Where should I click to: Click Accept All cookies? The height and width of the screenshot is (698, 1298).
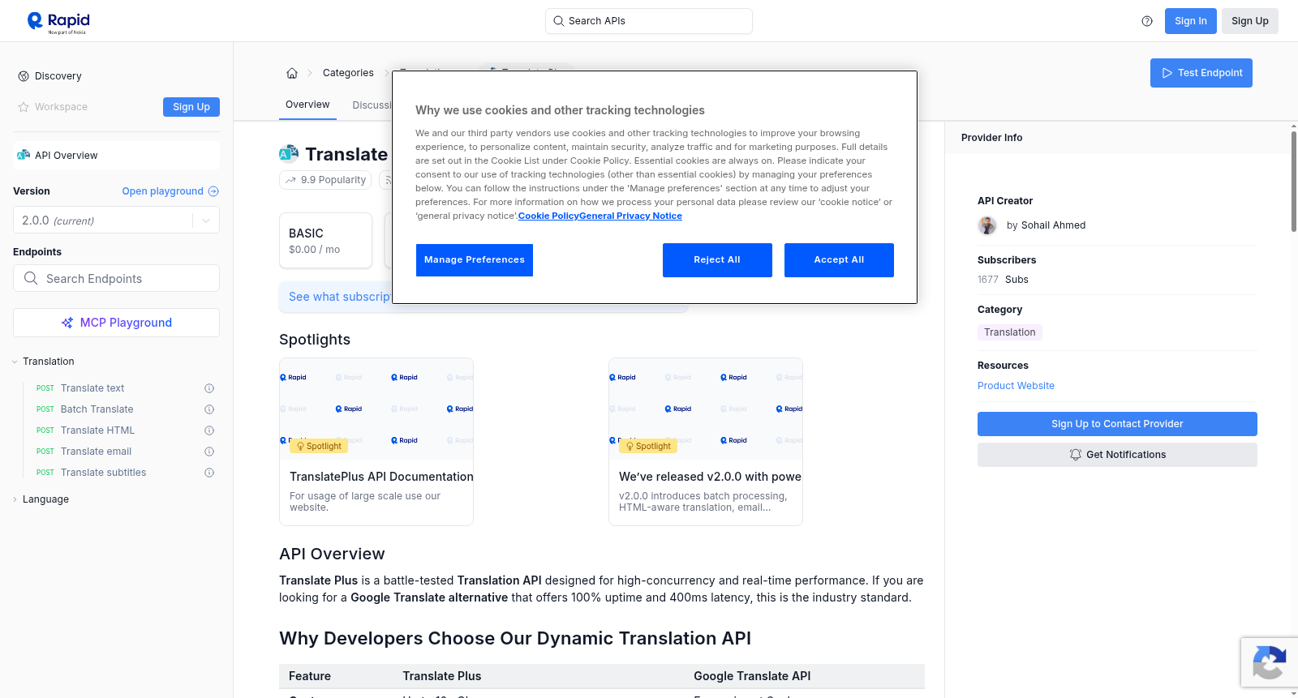click(839, 260)
